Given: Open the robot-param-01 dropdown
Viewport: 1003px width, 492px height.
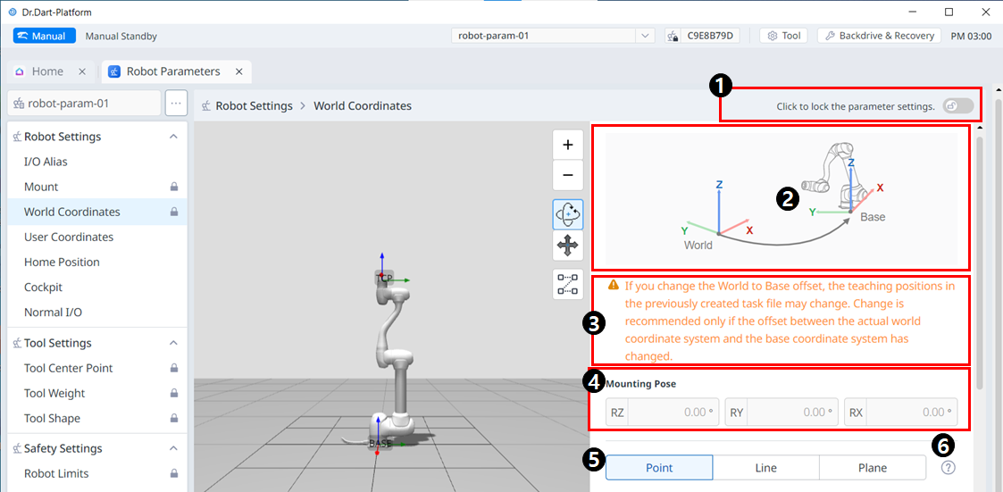Looking at the screenshot, I should pyautogui.click(x=645, y=36).
